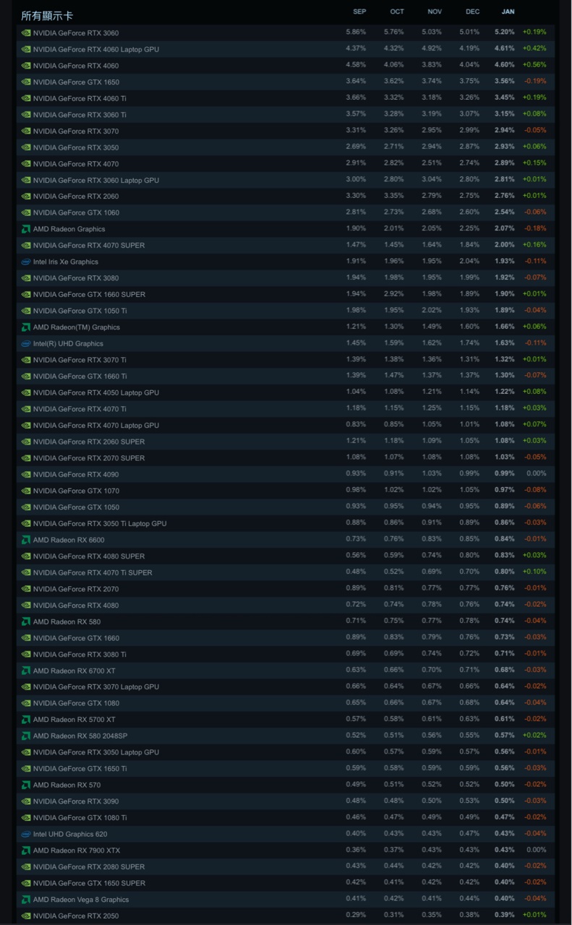Select the GeForce GTX 1650 SUPER name
This screenshot has width=572, height=925.
[89, 883]
